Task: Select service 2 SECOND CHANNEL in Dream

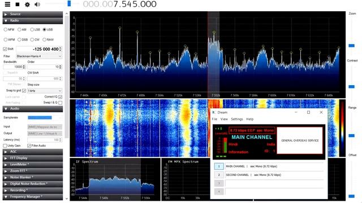Action: coord(219,175)
